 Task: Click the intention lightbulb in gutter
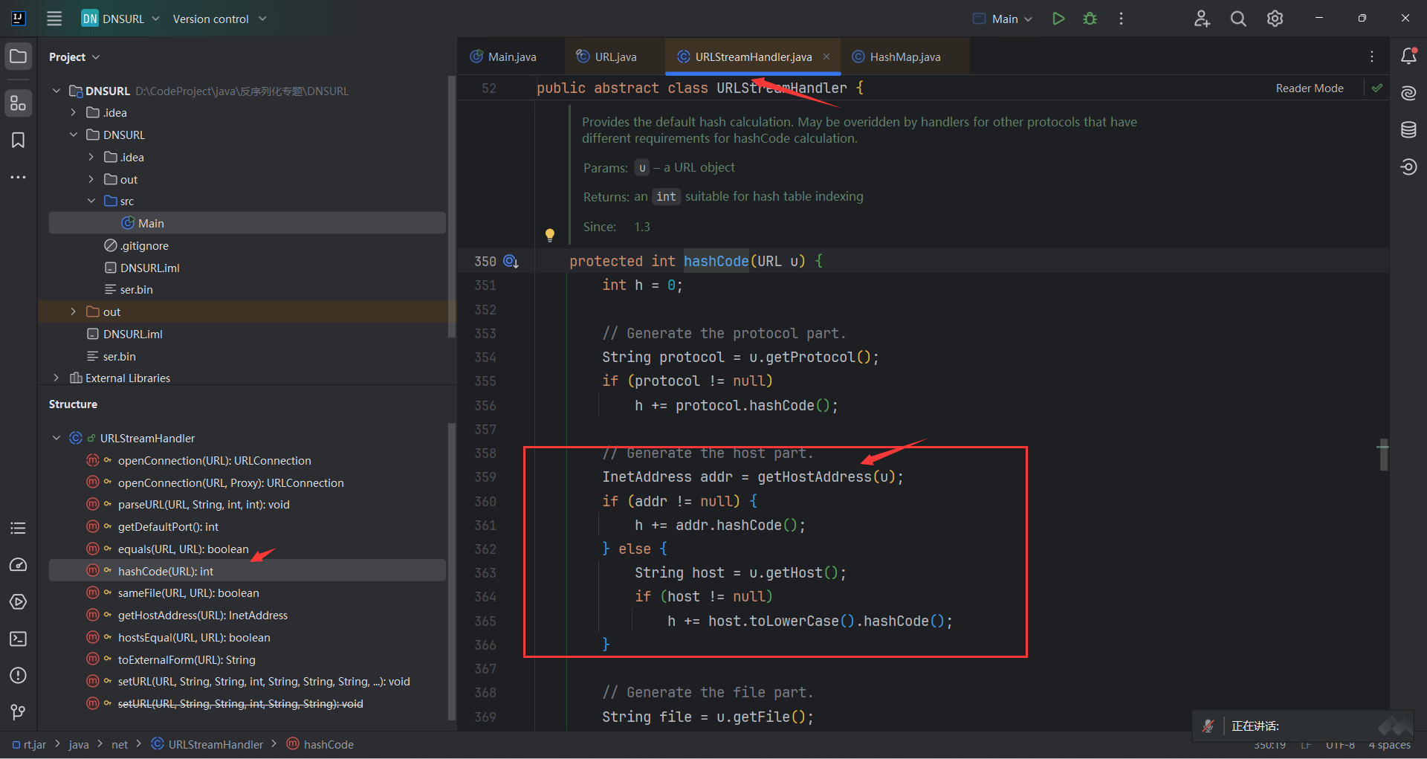(550, 235)
